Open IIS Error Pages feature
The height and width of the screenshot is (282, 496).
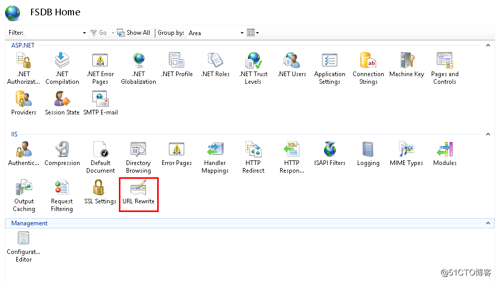click(x=177, y=154)
